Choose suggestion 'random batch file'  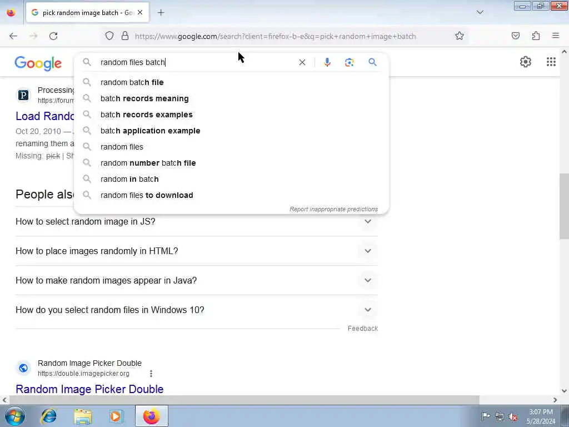point(232,82)
